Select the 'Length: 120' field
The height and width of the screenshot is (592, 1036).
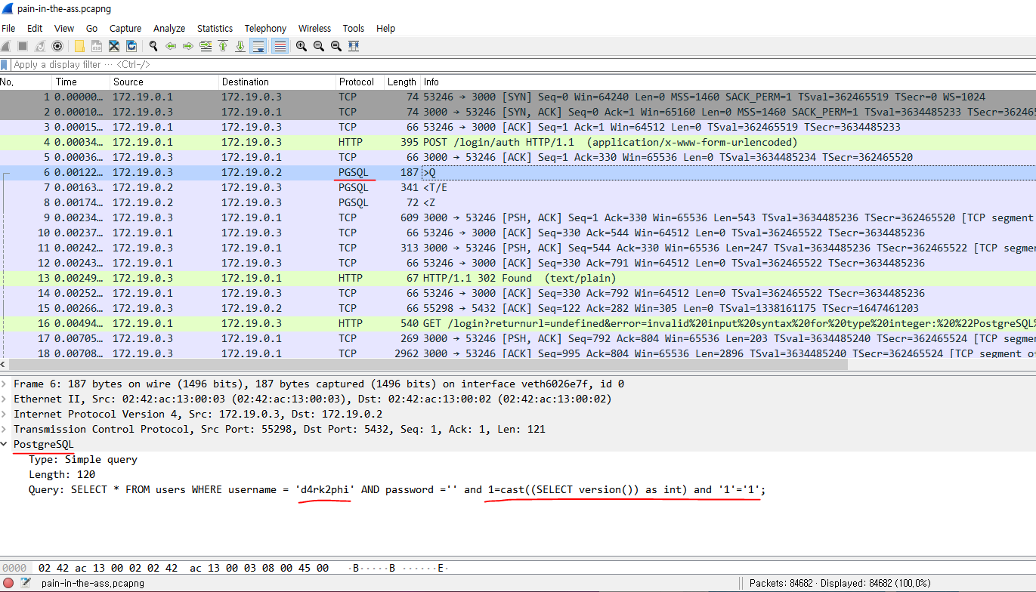coord(62,474)
